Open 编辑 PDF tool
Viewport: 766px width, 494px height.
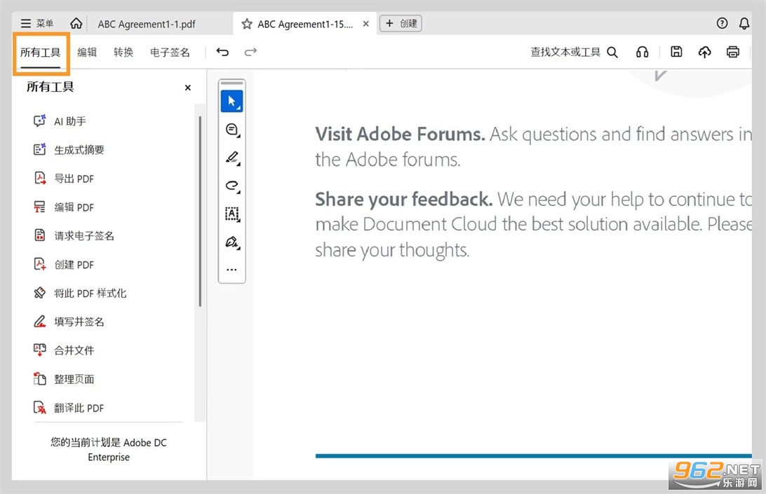tap(64, 207)
